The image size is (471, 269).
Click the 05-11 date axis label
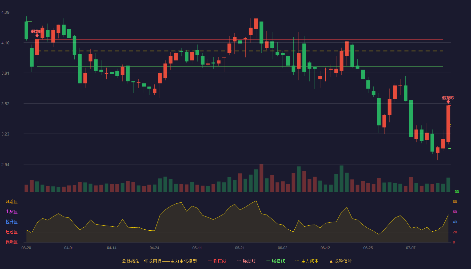[x=197, y=248]
